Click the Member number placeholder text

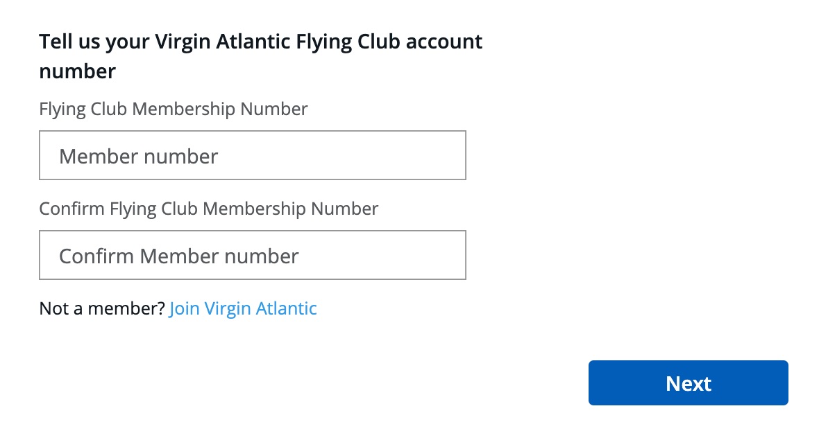coord(137,156)
